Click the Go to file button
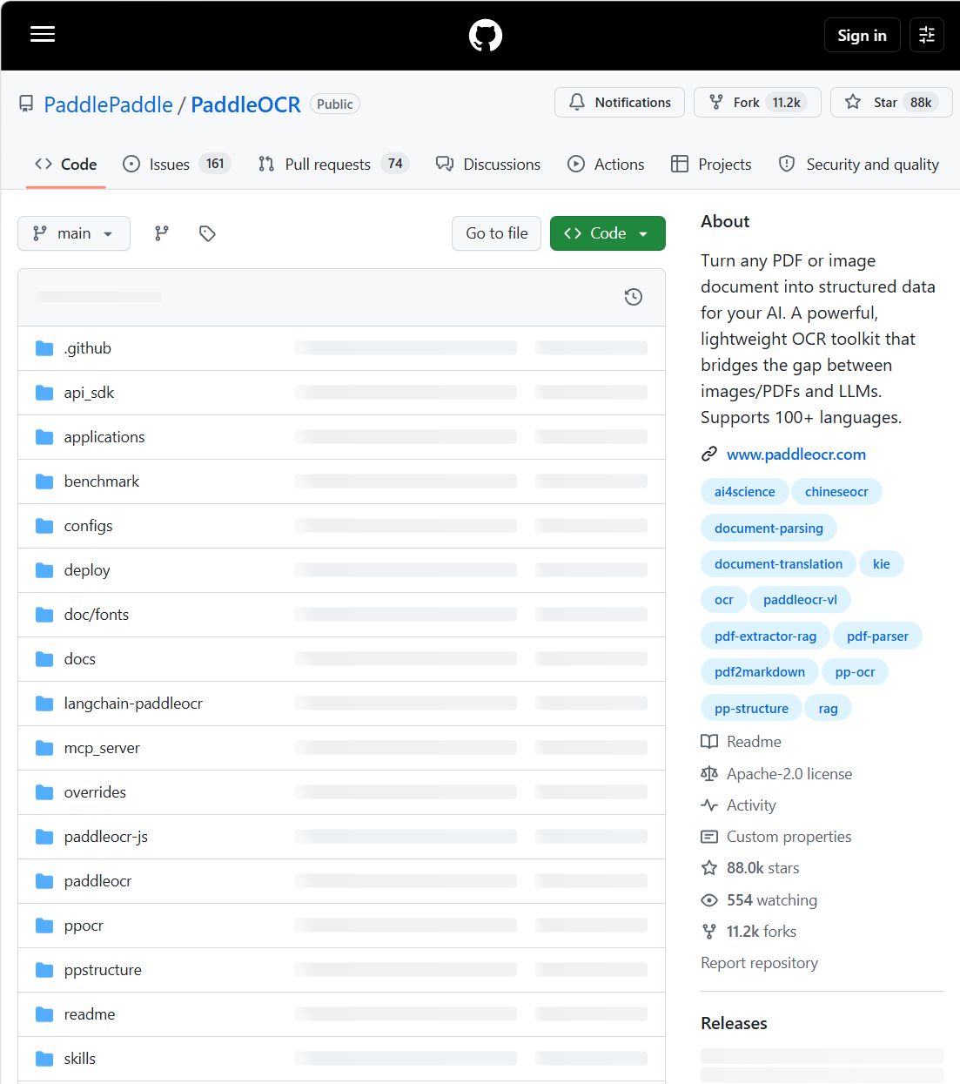 point(497,233)
